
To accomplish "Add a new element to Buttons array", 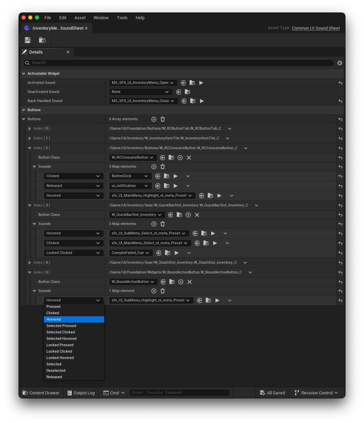I will tap(154, 119).
